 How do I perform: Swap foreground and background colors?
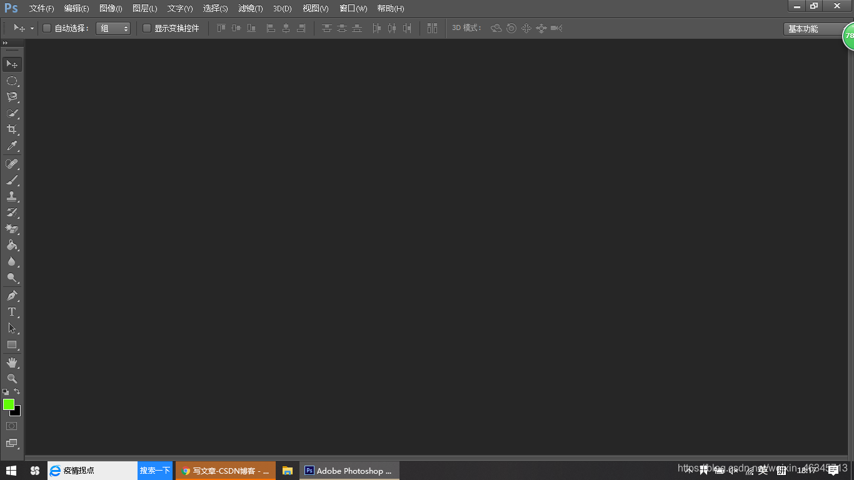17,392
